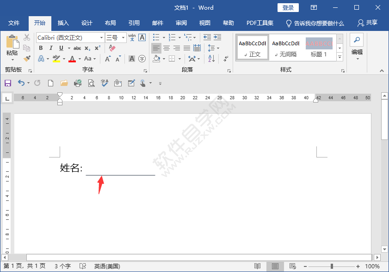Open the 文件 tab
This screenshot has height=272, width=389.
pos(14,23)
